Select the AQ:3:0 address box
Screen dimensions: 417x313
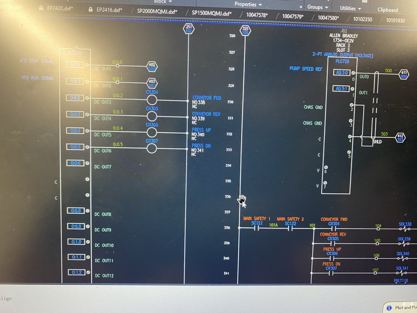coord(342,73)
